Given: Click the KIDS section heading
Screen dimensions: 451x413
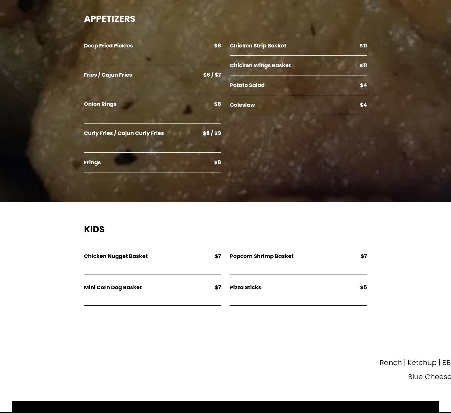Looking at the screenshot, I should coord(94,229).
